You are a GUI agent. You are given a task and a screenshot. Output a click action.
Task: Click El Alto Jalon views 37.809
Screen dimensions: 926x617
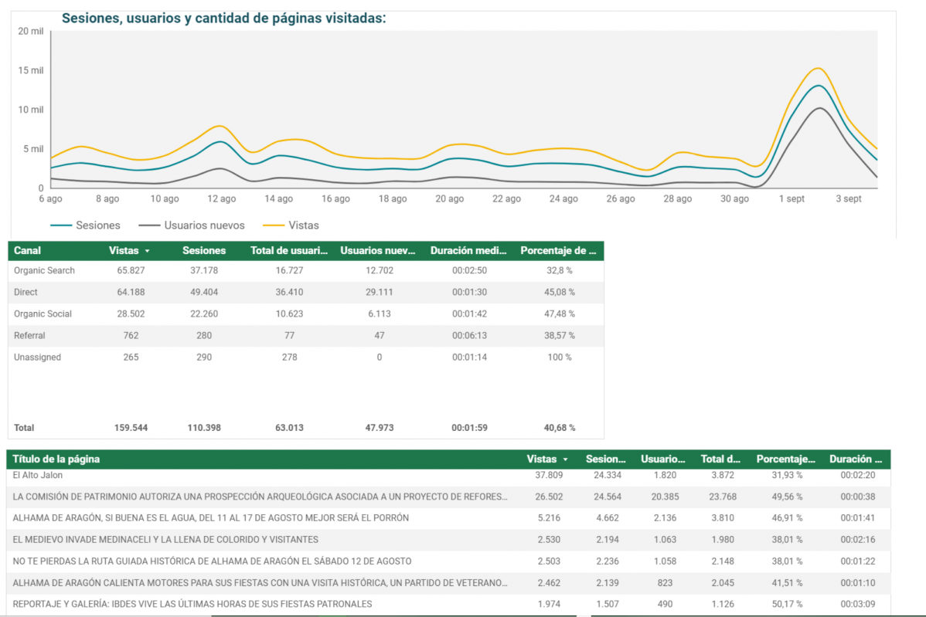point(549,476)
